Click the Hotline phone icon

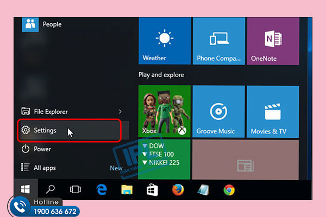pyautogui.click(x=20, y=206)
